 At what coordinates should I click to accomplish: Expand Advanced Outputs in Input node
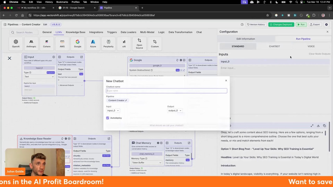click(66, 85)
